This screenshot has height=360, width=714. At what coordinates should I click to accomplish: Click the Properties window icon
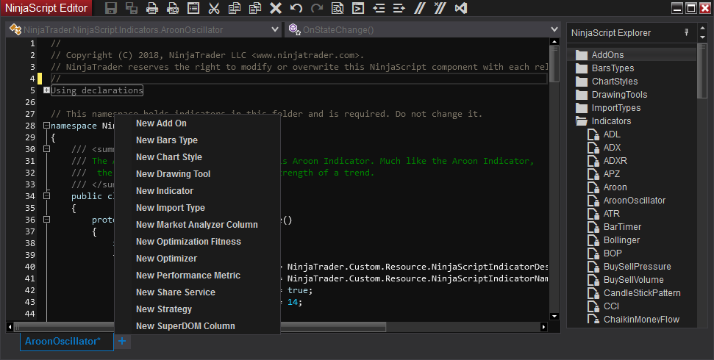tap(193, 8)
